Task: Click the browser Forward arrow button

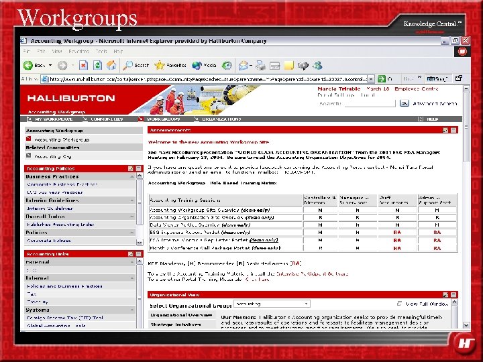Action: click(x=62, y=65)
